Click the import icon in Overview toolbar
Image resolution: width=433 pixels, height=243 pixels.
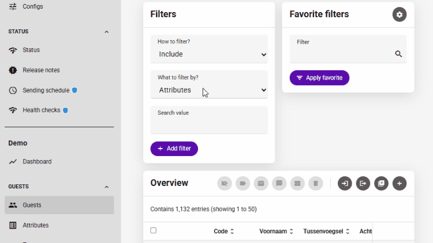coord(345,184)
